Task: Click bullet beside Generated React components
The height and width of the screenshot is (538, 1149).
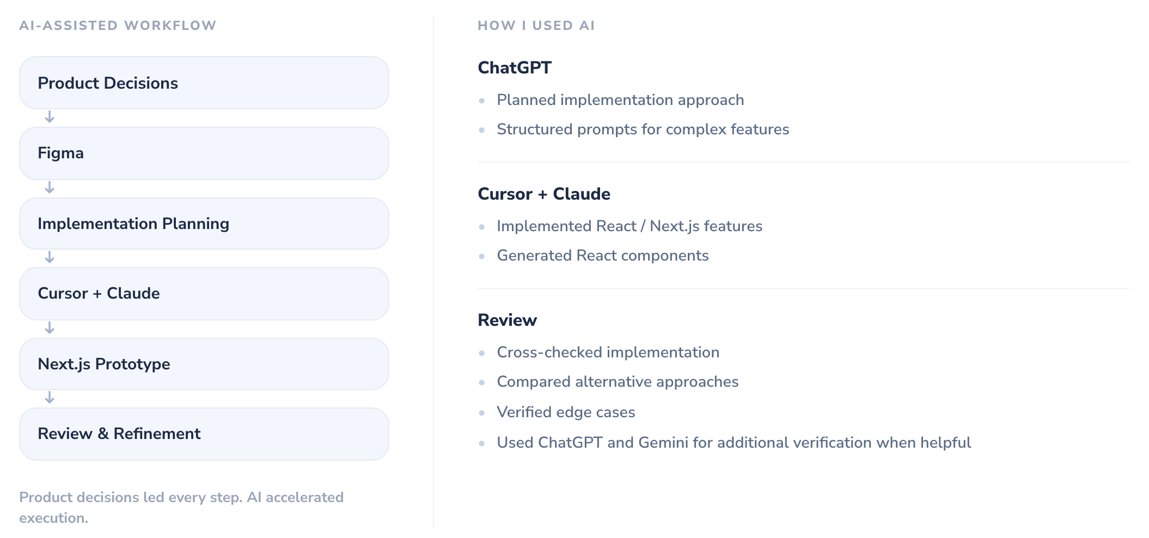Action: tap(482, 256)
